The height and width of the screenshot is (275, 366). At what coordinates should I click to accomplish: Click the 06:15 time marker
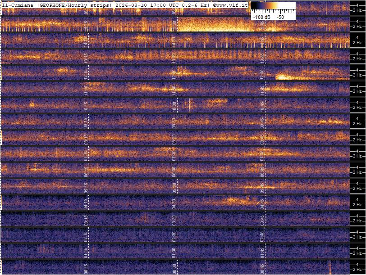pos(86,171)
